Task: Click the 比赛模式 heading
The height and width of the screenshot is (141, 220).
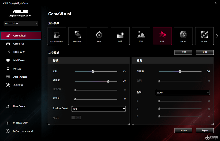Action: point(54,53)
